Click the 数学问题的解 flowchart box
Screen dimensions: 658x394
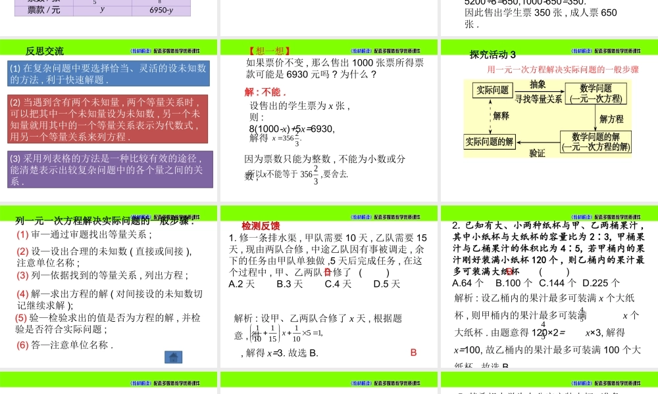[x=595, y=142]
